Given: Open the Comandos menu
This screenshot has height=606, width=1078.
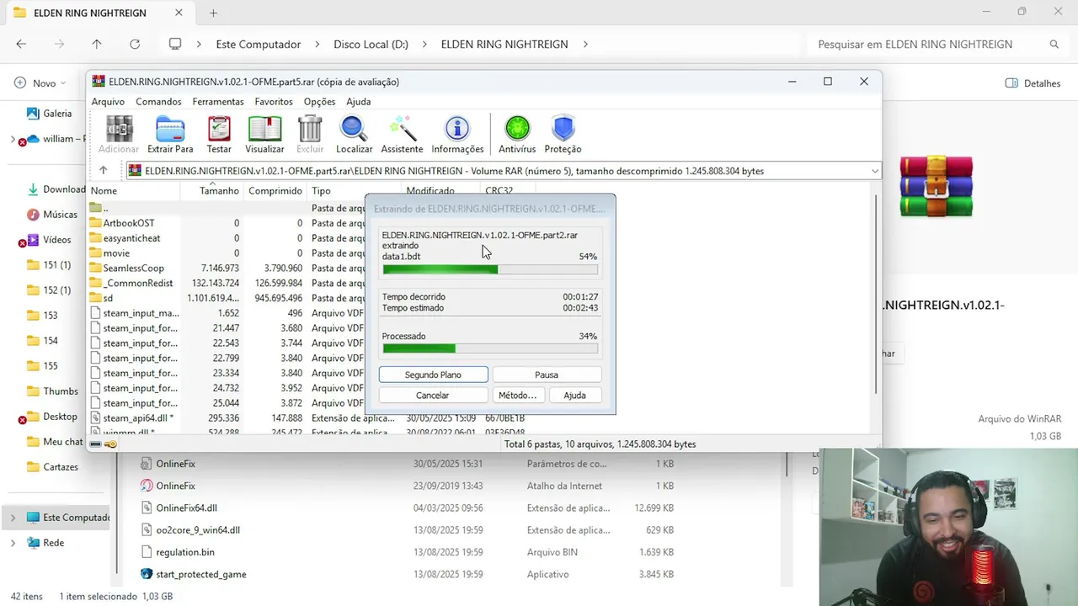Looking at the screenshot, I should tap(158, 102).
